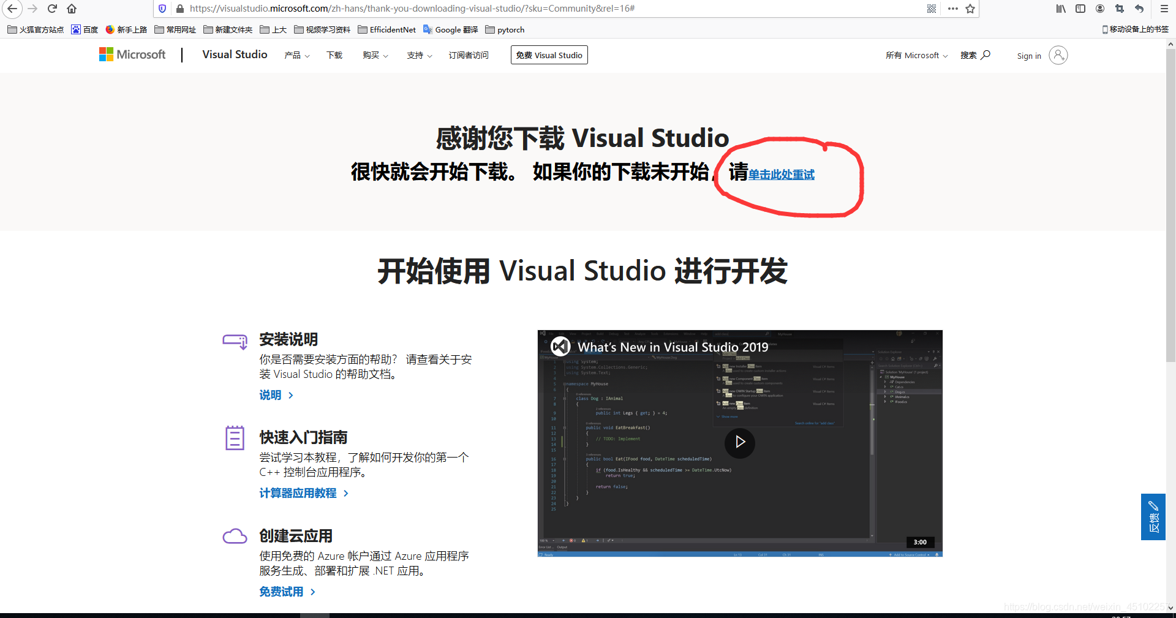Click the Visual Studio brand link

[x=235, y=55]
